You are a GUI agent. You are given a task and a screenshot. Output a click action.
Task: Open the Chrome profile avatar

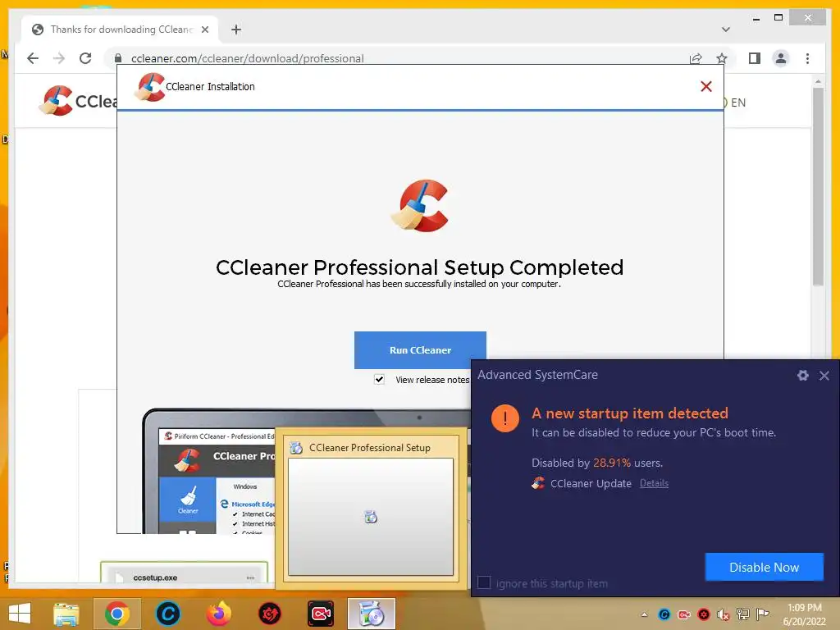point(781,58)
